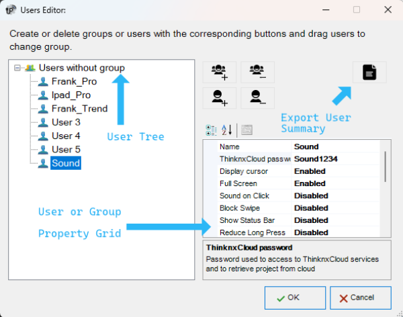Select the Sound user
The width and height of the screenshot is (403, 317).
pyautogui.click(x=66, y=163)
